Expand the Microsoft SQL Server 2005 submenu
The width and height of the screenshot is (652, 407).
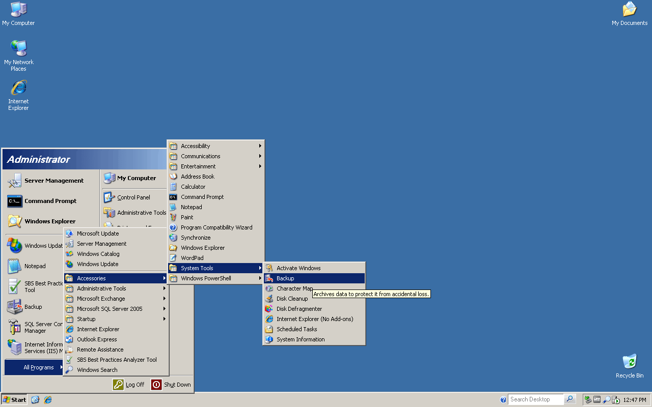(x=116, y=309)
